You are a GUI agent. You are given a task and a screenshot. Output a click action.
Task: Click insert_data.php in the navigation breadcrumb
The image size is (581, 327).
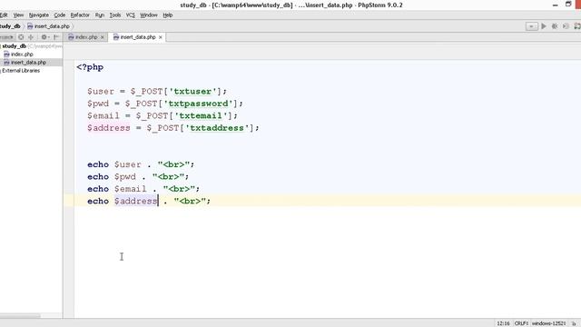click(52, 26)
